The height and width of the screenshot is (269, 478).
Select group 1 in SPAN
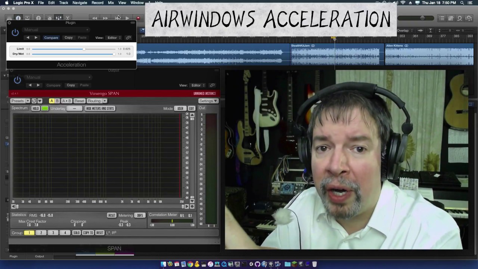[x=29, y=233]
